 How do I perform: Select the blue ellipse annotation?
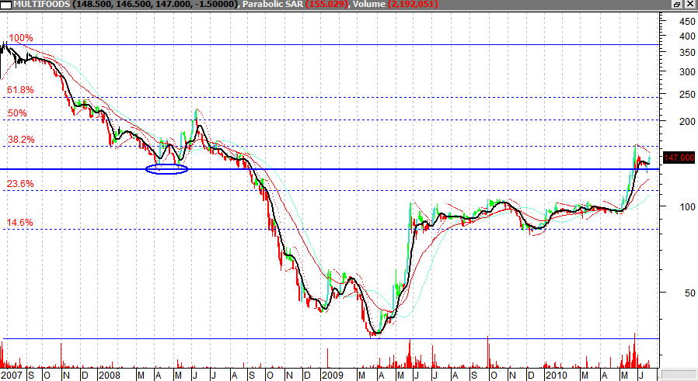point(166,168)
